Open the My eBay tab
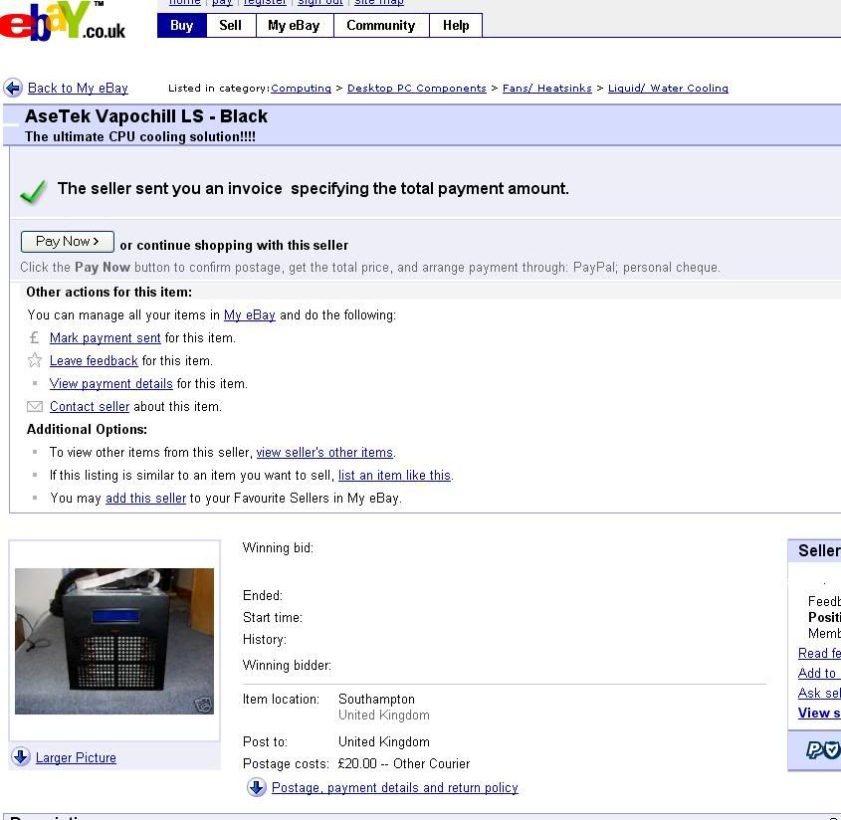The image size is (841, 820). tap(294, 25)
